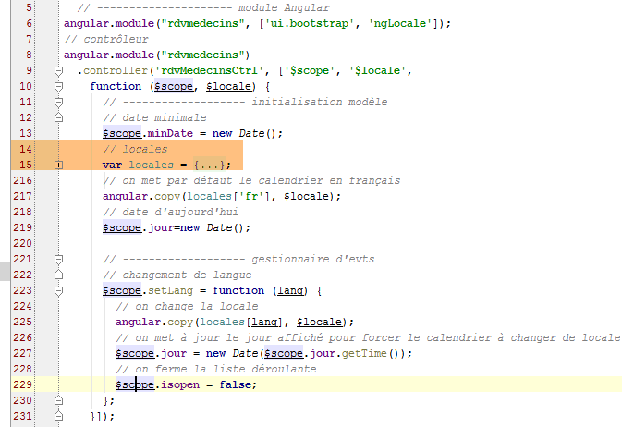Click fold marker beside 'gestionnaire d'evts' comment
622x427 pixels.
pos(58,260)
